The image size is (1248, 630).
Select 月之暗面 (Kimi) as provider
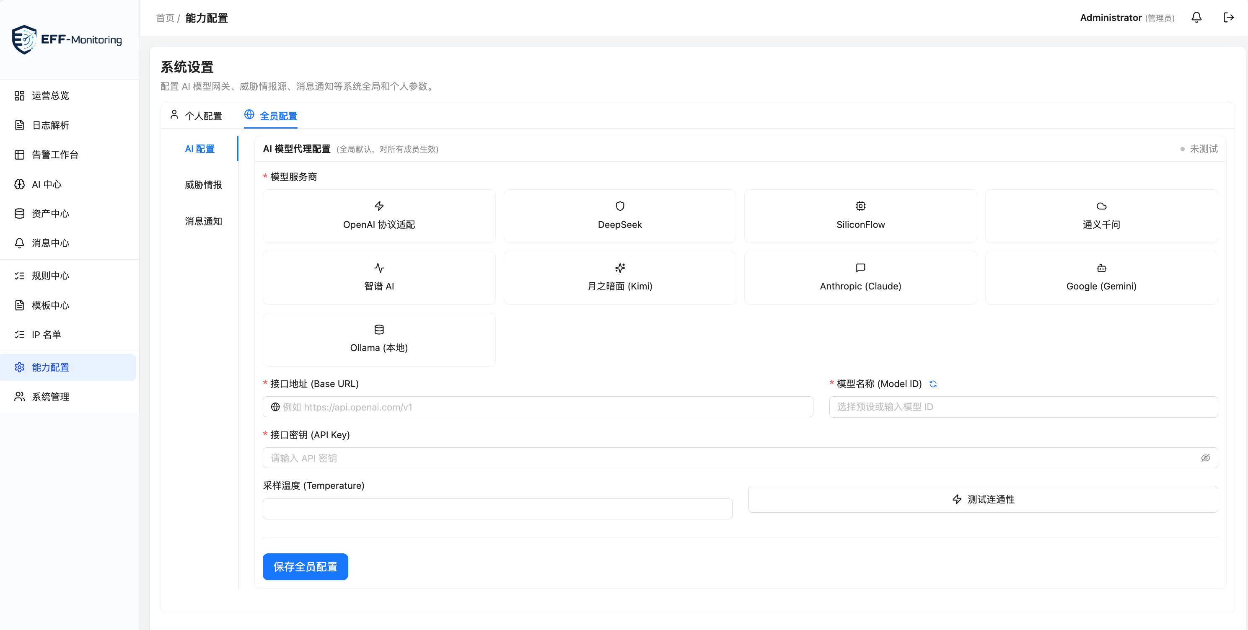pos(620,277)
